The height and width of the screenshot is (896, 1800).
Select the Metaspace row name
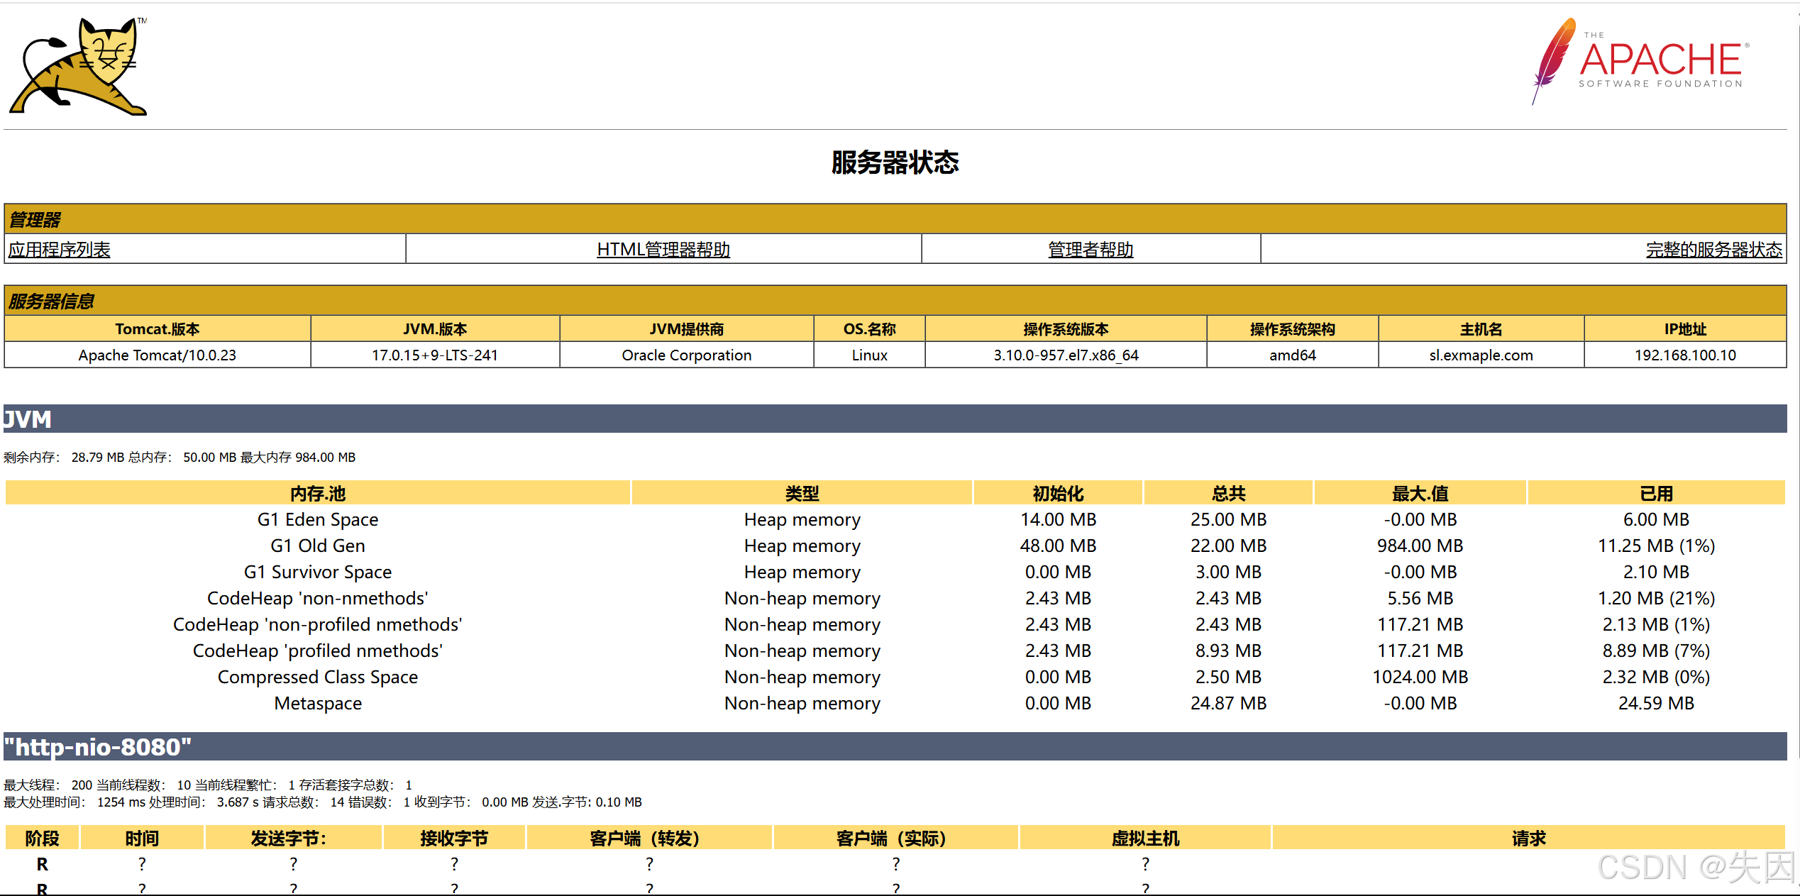(318, 703)
